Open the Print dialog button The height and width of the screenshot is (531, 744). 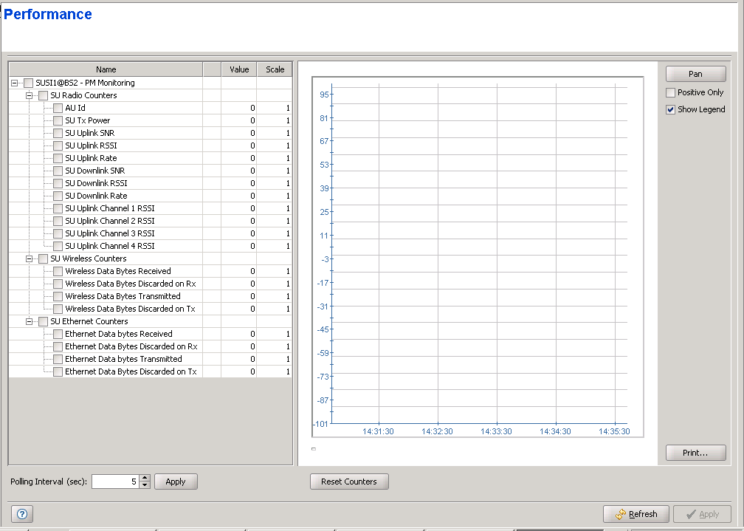click(x=695, y=453)
